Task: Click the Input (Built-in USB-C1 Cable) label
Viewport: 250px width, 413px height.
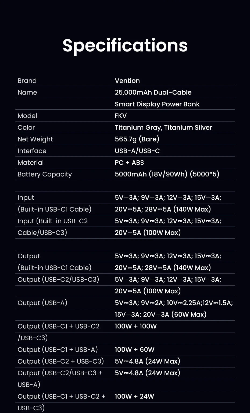Action: (54, 203)
